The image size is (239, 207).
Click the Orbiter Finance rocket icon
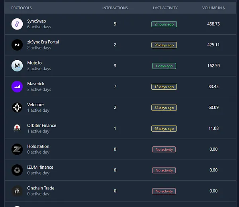tap(17, 128)
